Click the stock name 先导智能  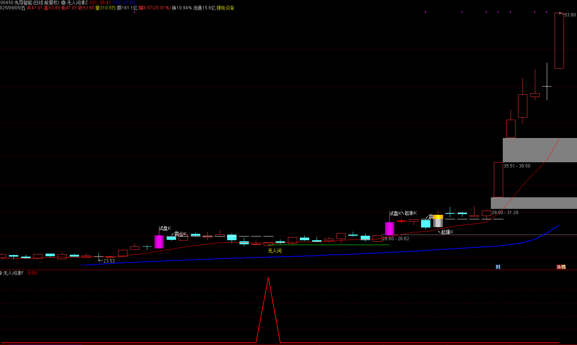click(24, 3)
